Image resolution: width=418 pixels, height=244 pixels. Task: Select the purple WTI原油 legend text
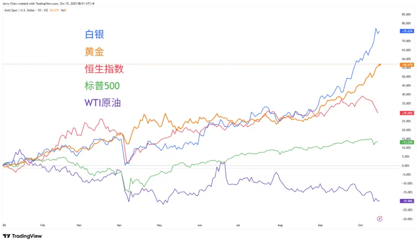(103, 103)
